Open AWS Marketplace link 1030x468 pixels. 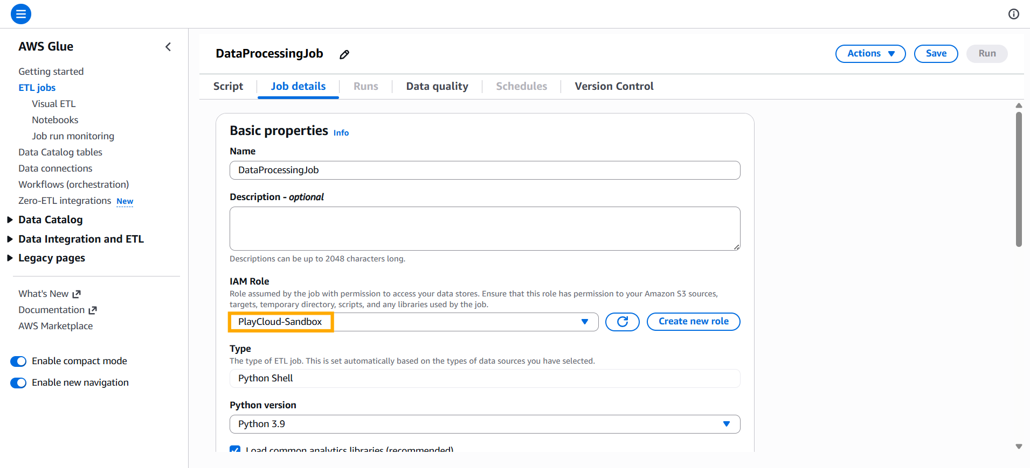point(56,326)
